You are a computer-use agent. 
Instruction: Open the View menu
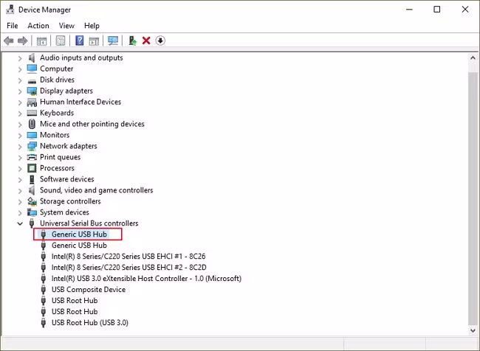tap(66, 26)
